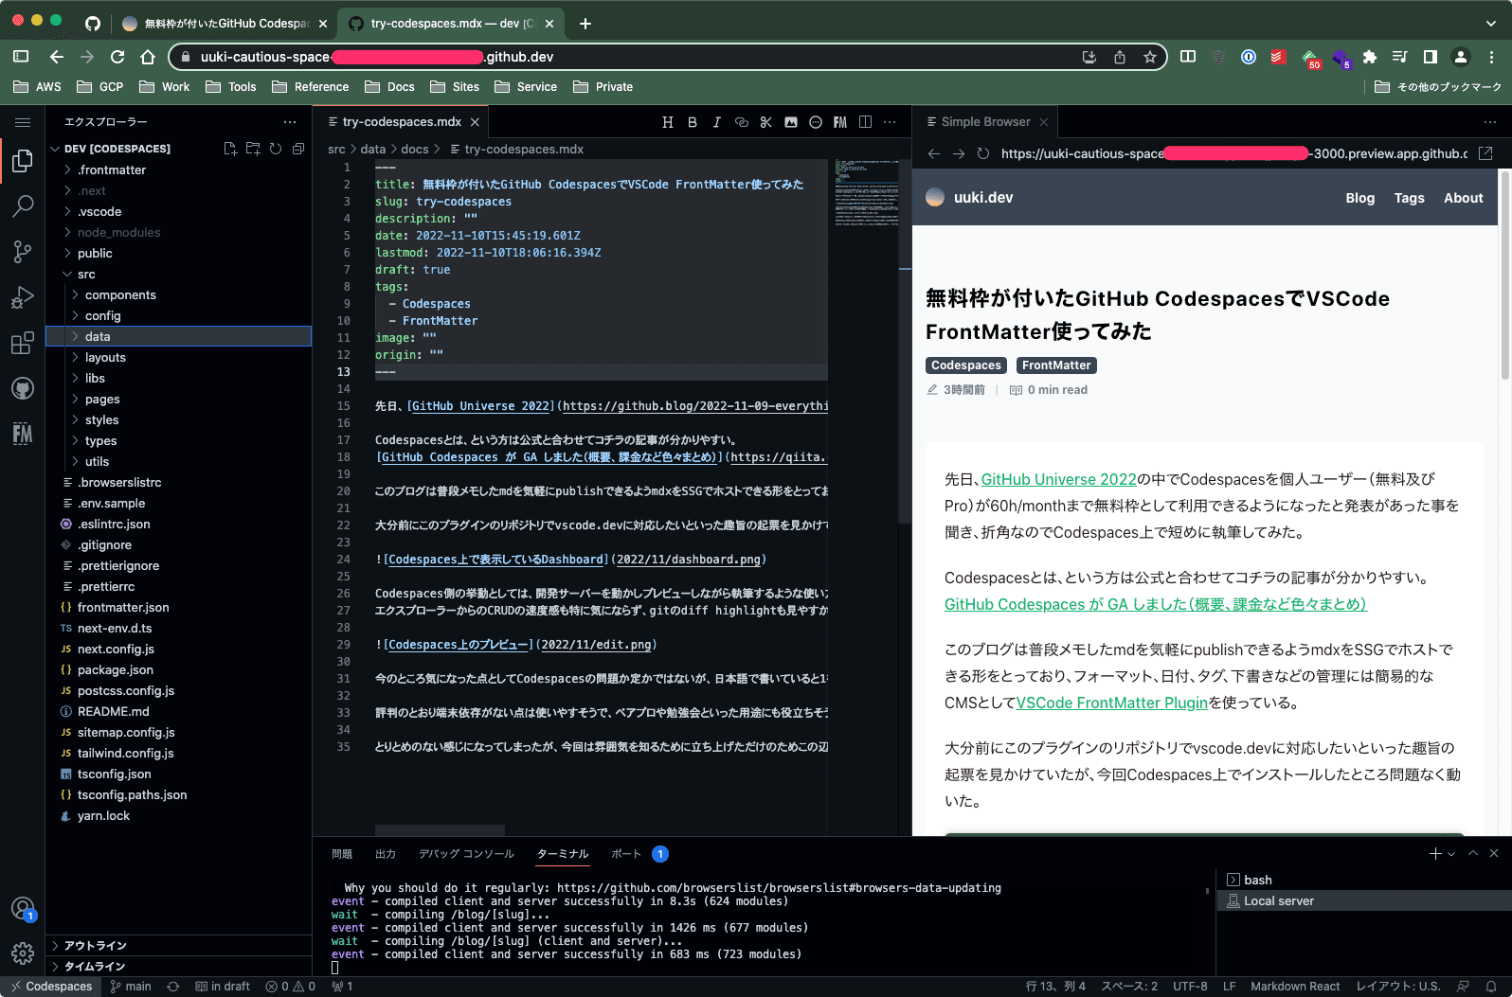Create a new folder in Explorer
Screen dimensions: 1512x997
pos(253,149)
